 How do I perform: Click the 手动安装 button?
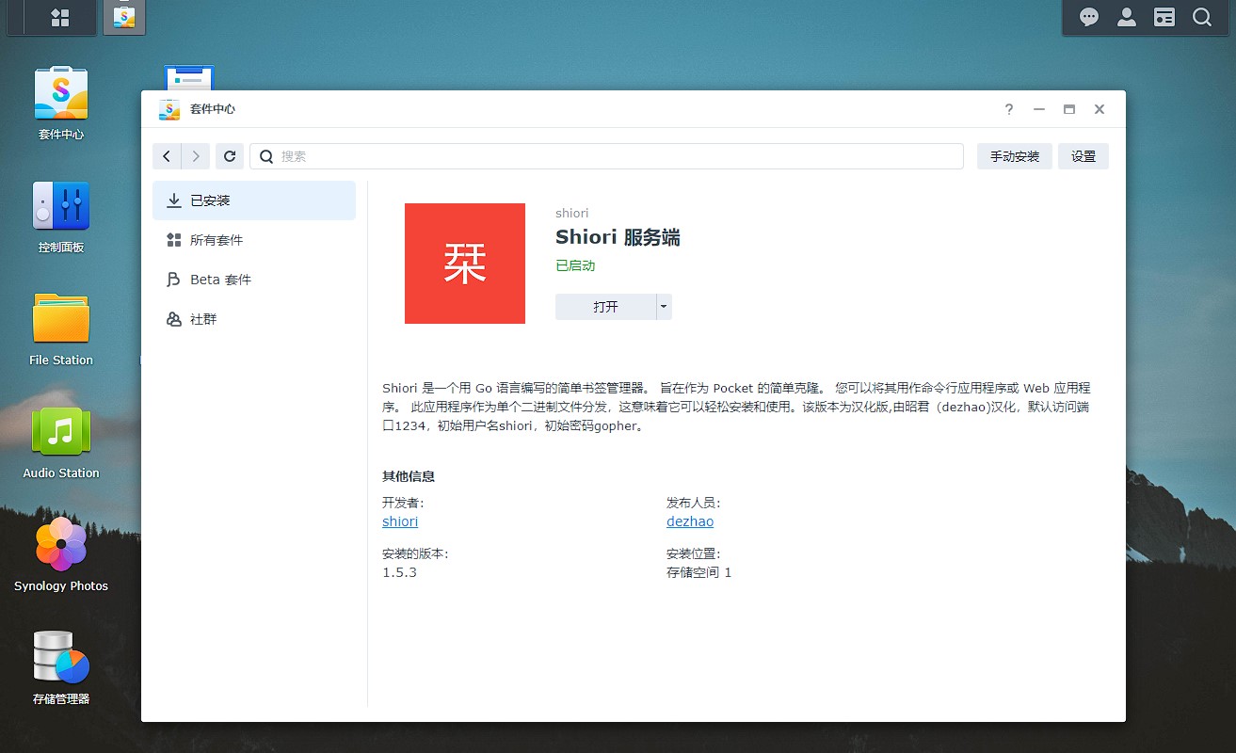point(1015,156)
